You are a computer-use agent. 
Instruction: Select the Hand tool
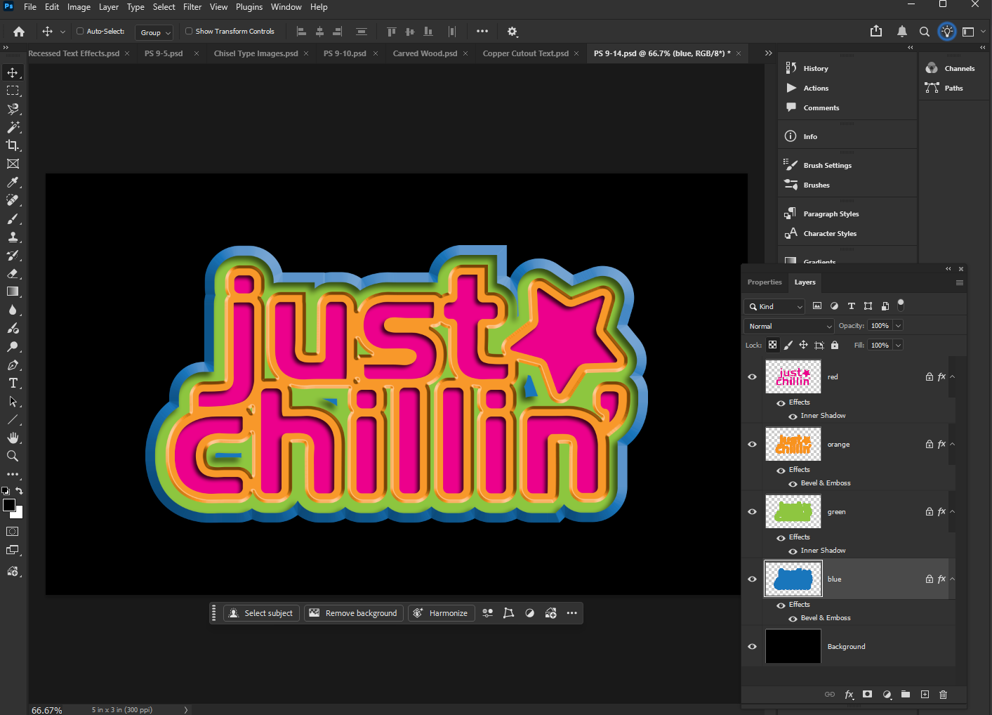[x=13, y=438]
